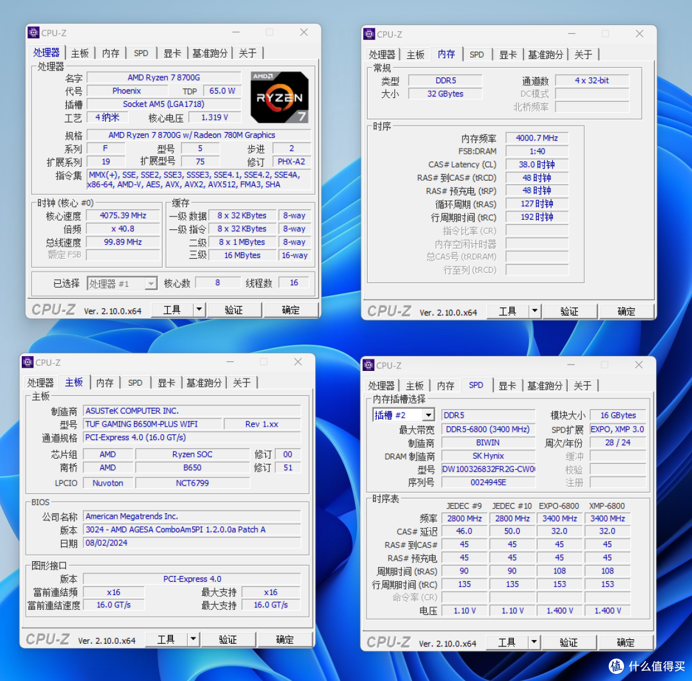Click 确定 button in mainboard window
692x681 pixels.
(284, 639)
